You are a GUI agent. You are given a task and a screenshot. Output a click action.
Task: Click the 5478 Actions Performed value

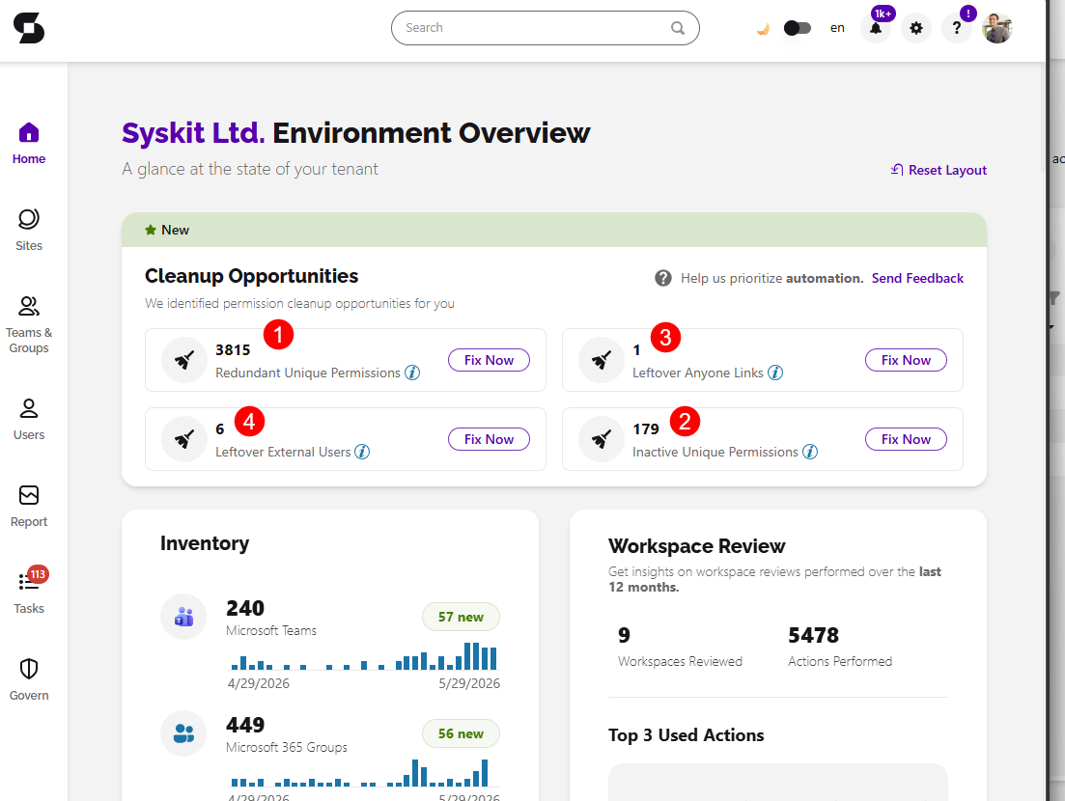pyautogui.click(x=813, y=635)
